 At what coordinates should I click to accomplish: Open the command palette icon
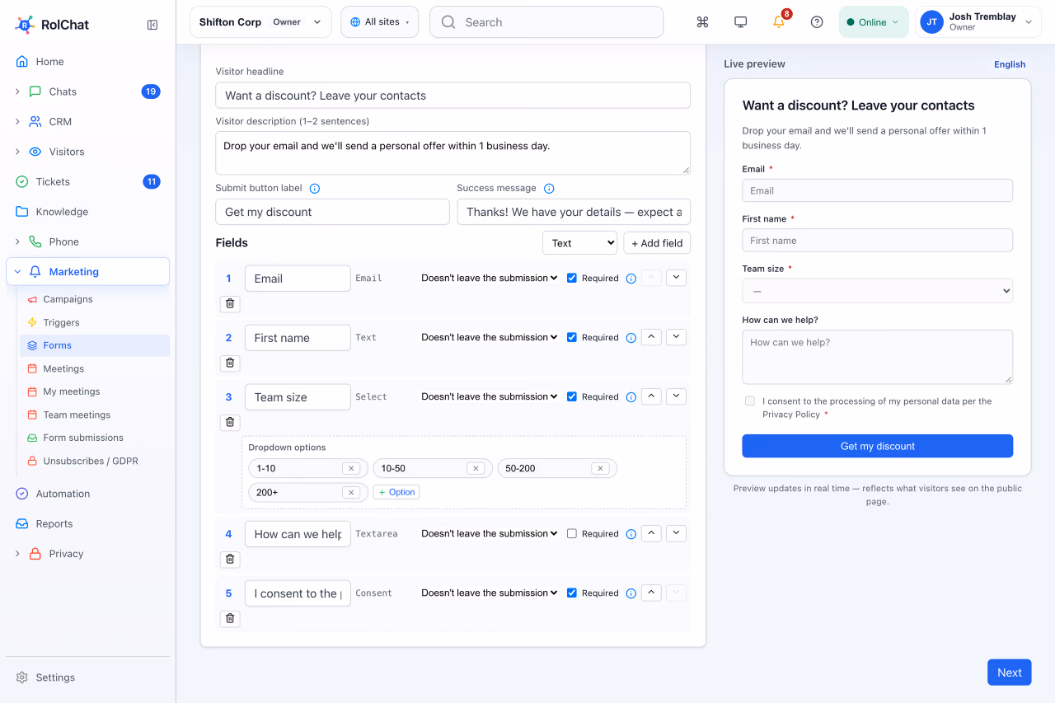point(703,22)
